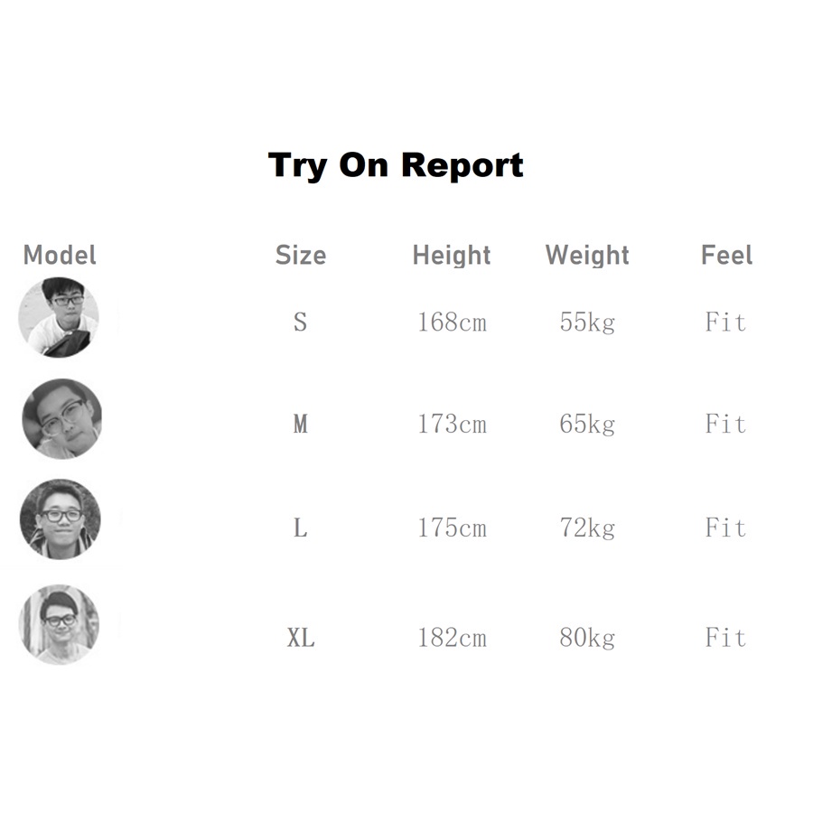The image size is (813, 813).
Task: Click the Fit label in the 65kg row
Action: 725,424
